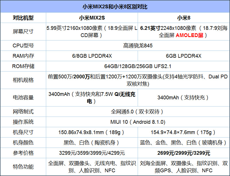This screenshot has height=176, width=230.
Task: Select the 网络制式 row label
Action: click(23, 112)
